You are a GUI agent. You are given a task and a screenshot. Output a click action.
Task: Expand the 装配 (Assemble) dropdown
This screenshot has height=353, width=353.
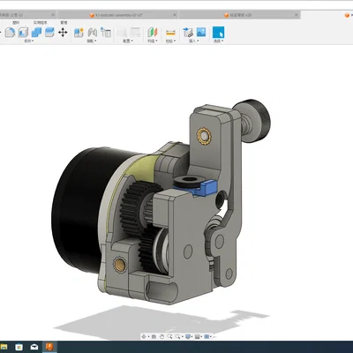(92, 41)
